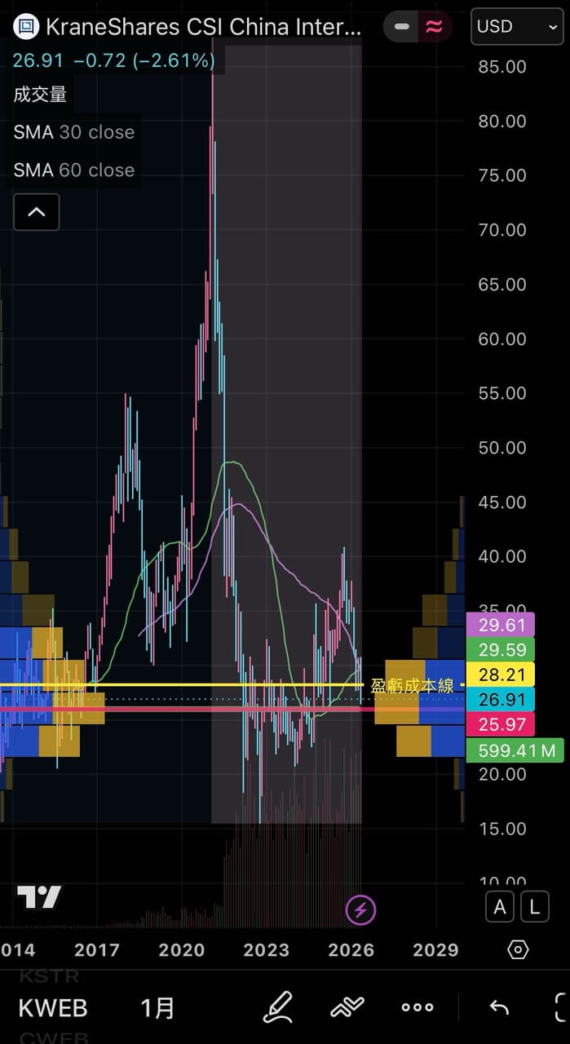
Task: Click the symbol logo icon beside title
Action: point(27,27)
